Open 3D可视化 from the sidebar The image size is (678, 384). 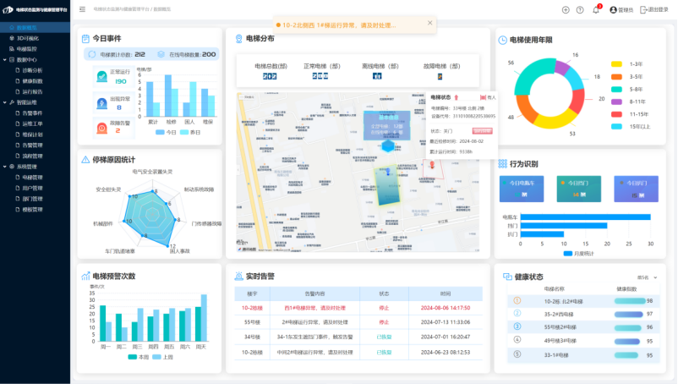click(27, 39)
